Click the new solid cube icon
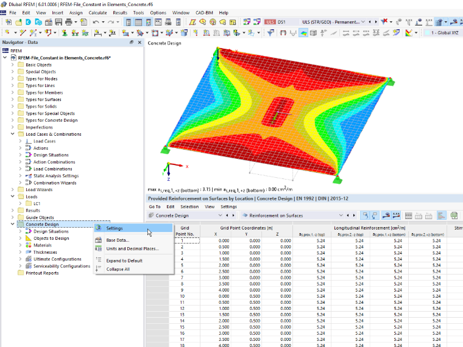The width and height of the screenshot is (463, 347). 184,33
